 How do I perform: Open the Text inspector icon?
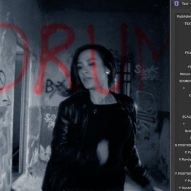(176, 4)
